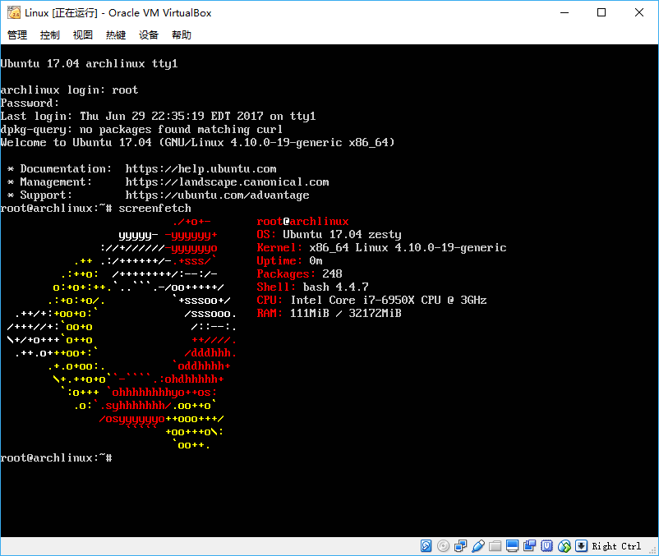Click the 'Right Ctrl' host key label
Viewport: 659px width, 556px height.
point(616,546)
